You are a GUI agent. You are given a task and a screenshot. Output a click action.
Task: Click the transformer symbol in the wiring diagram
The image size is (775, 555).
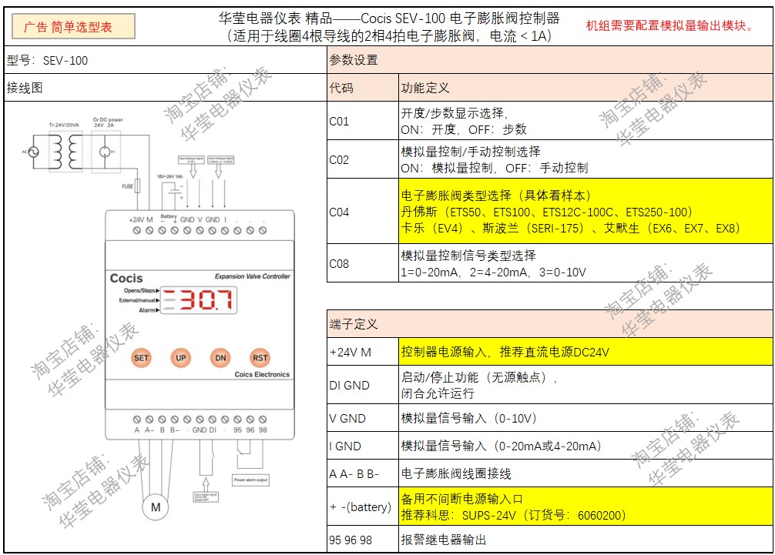click(x=65, y=152)
